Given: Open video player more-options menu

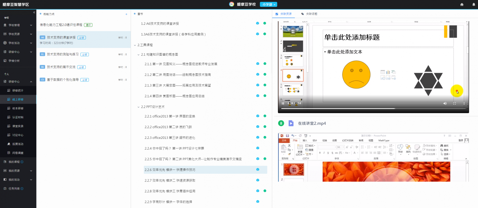Looking at the screenshot, I should [464, 103].
